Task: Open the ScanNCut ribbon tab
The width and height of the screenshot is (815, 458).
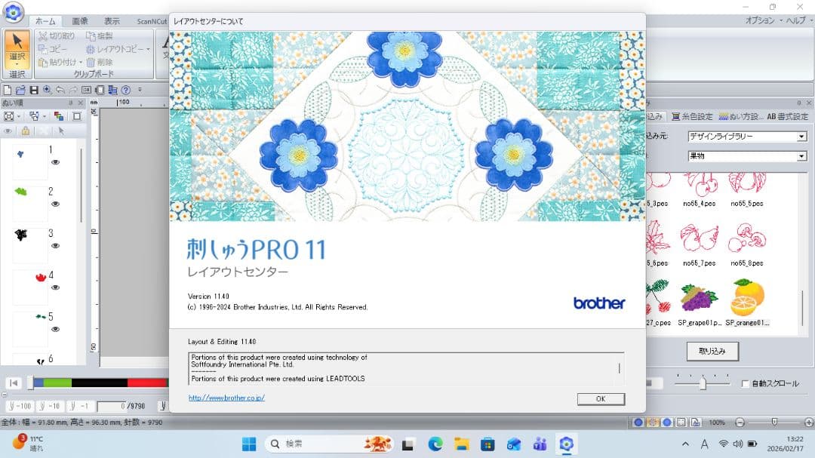Action: pyautogui.click(x=151, y=21)
